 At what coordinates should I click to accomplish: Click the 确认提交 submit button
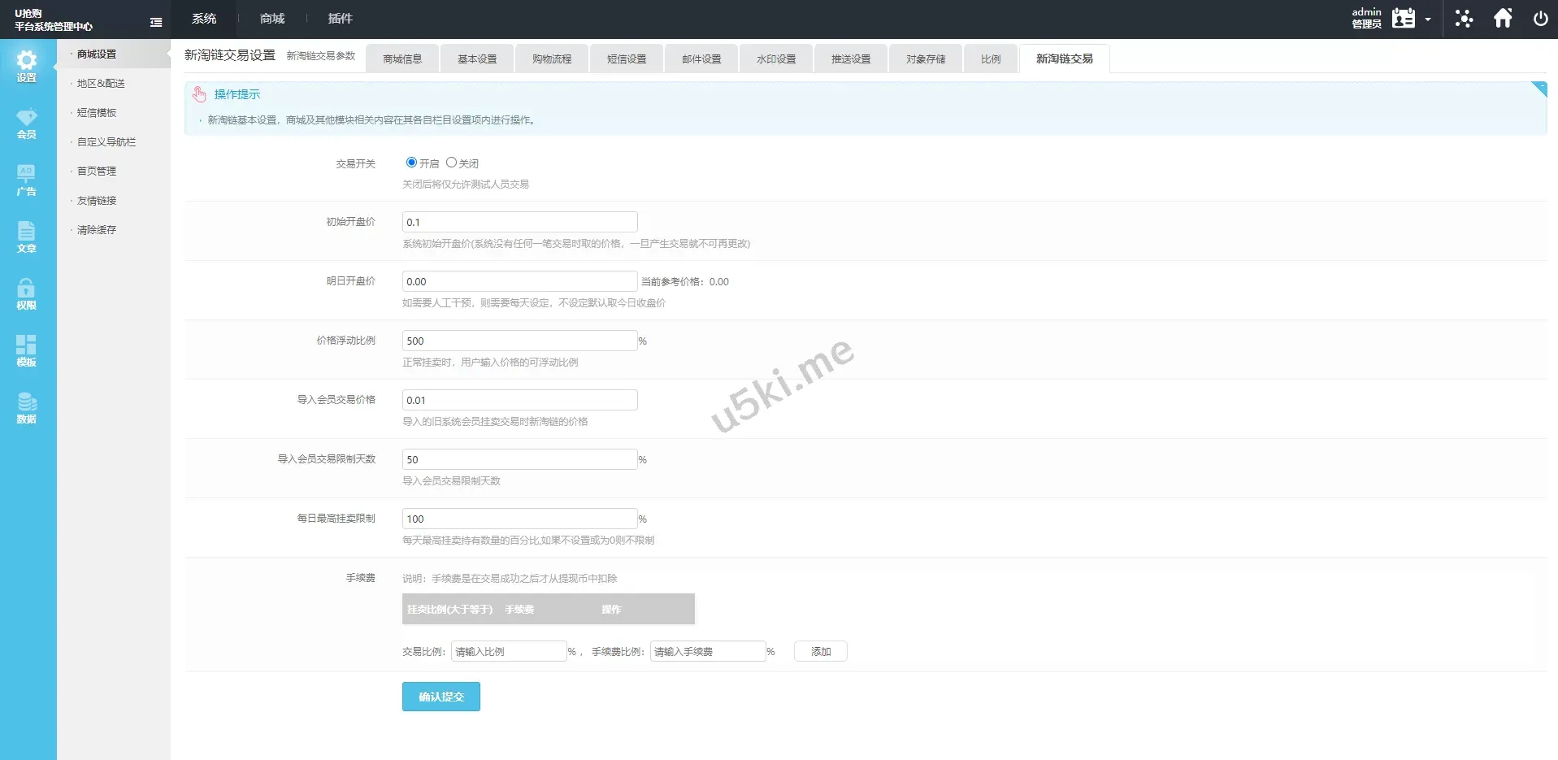click(440, 697)
